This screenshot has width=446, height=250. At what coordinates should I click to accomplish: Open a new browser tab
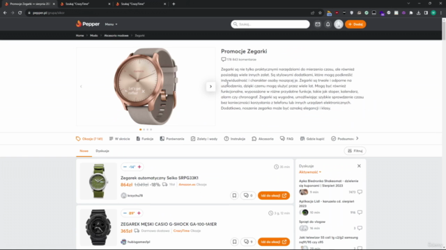pos(174,4)
